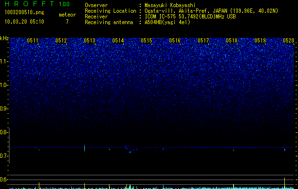Click the 0518 time marker

pyautogui.click(x=232, y=40)
